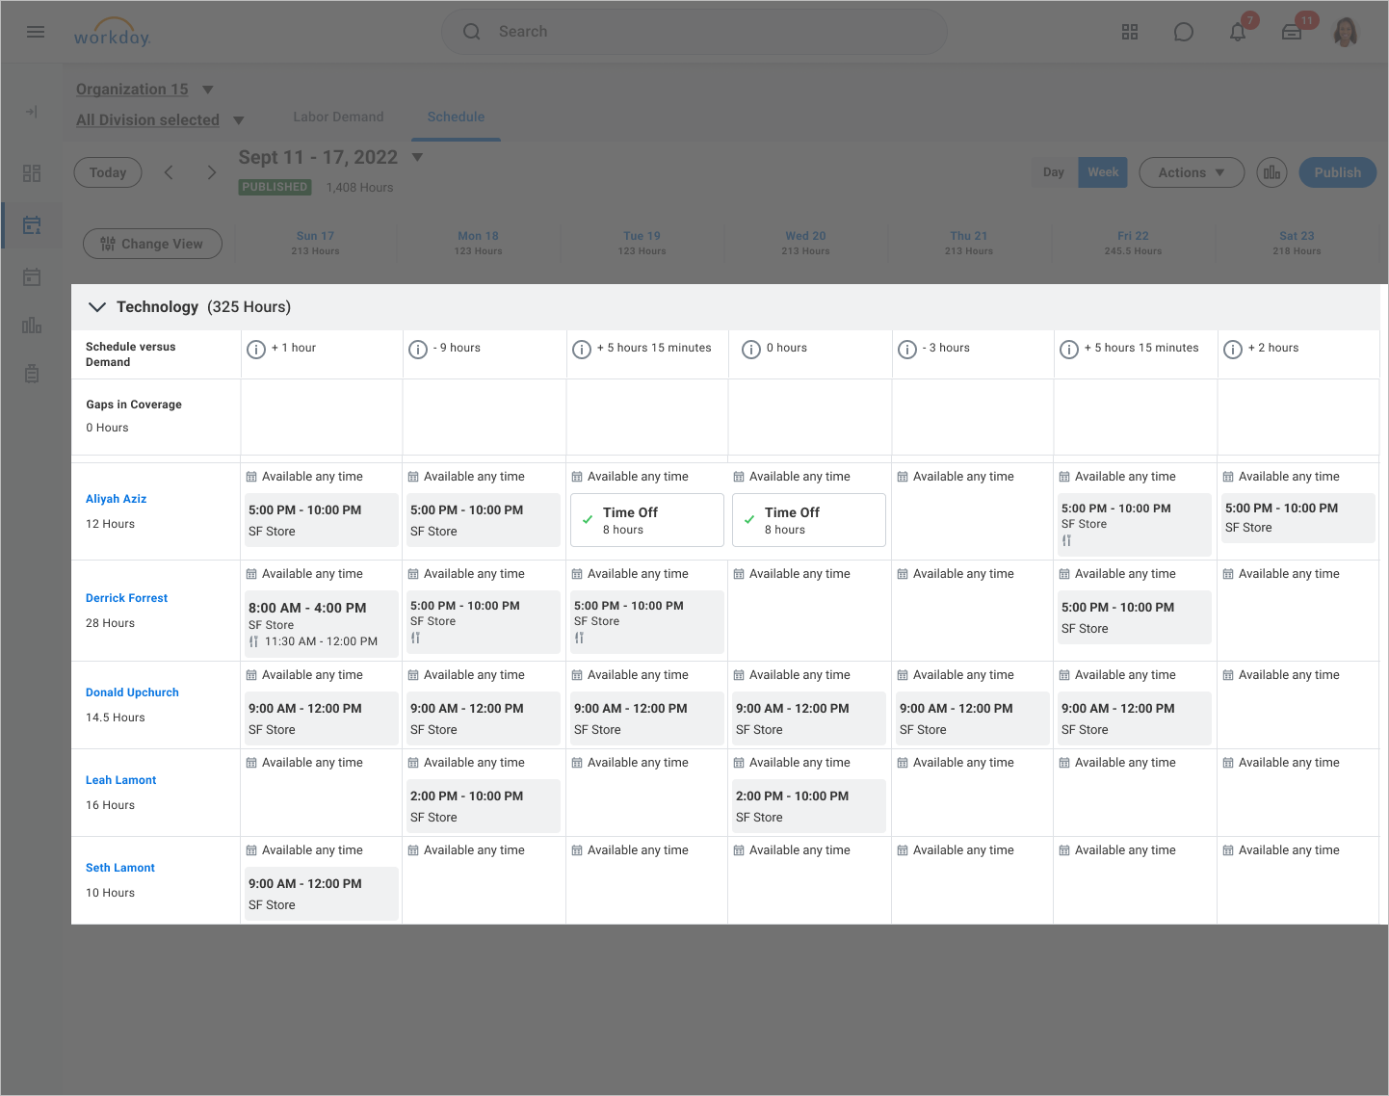Open the chart metrics round icon
This screenshot has height=1096, width=1389.
pos(1271,172)
